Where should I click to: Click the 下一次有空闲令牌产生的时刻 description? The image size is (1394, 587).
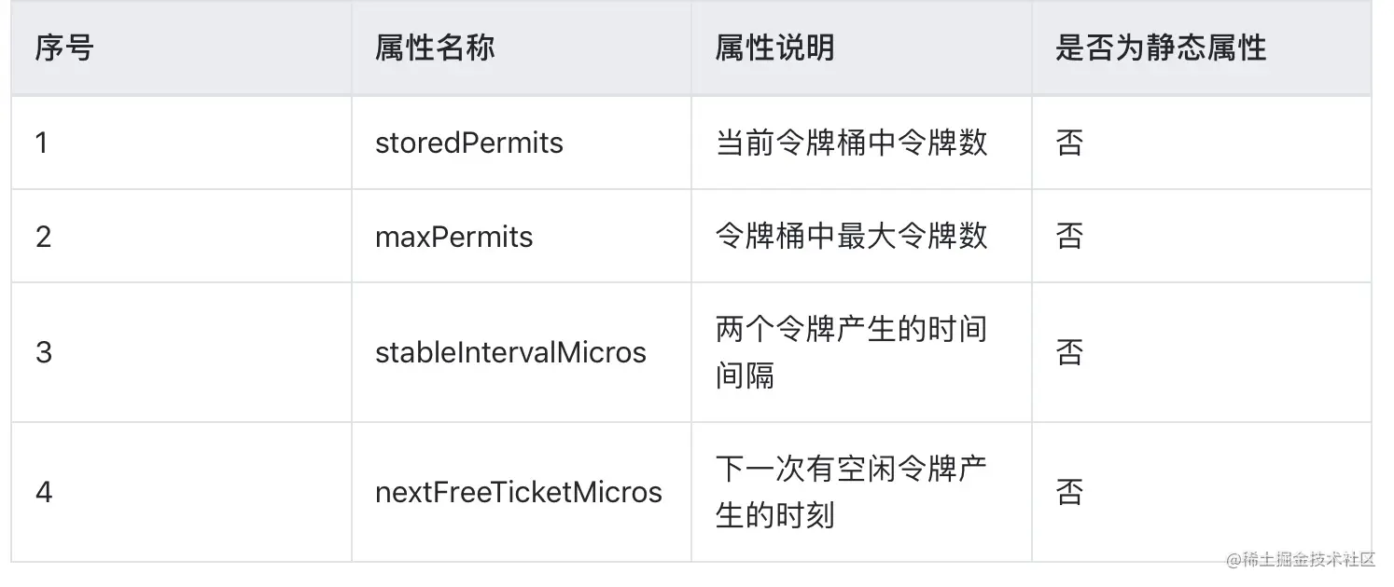tap(851, 492)
